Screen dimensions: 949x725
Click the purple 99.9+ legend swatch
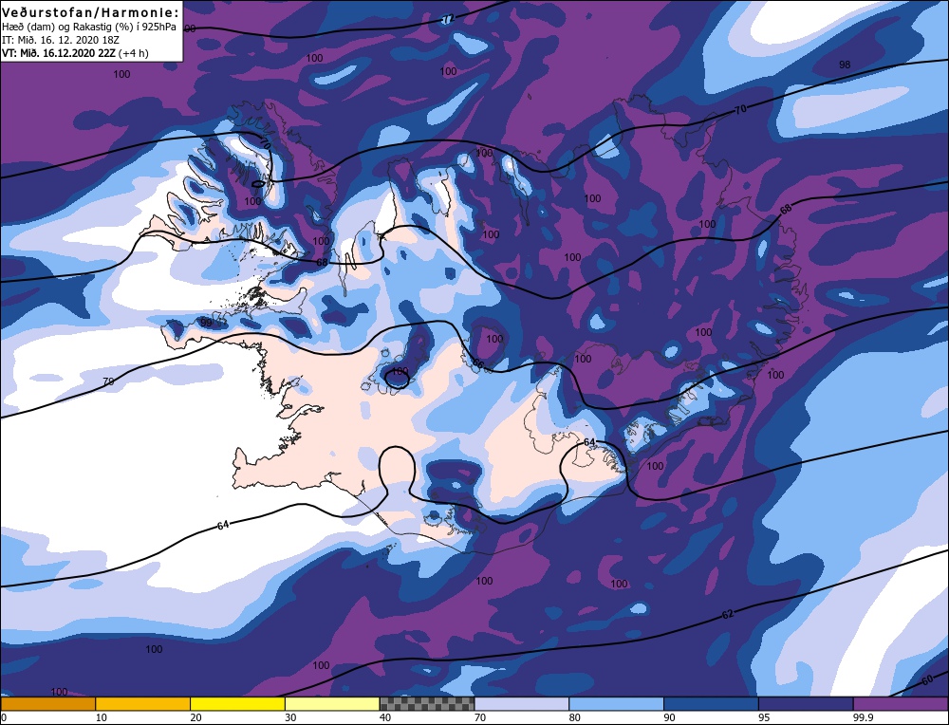coord(901,703)
